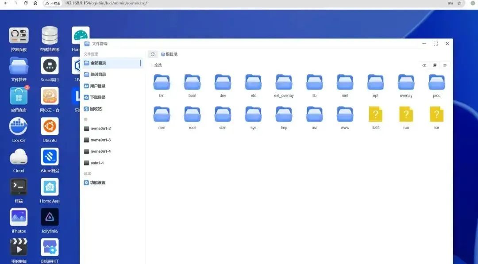Image resolution: width=478 pixels, height=264 pixels.
Task: Open the bin folder
Action: pos(162,82)
